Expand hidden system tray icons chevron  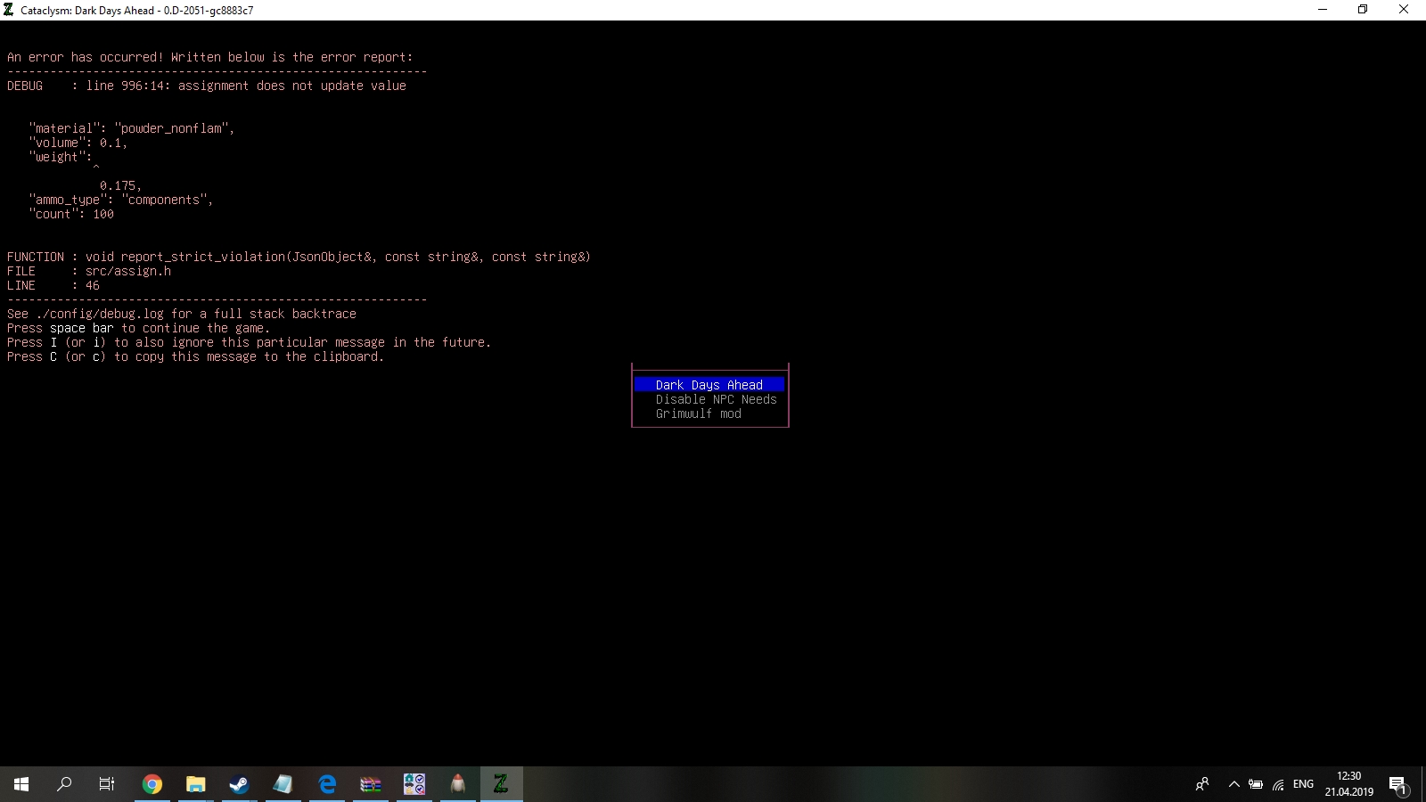pyautogui.click(x=1234, y=784)
